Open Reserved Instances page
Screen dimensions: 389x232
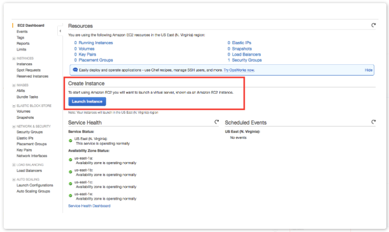[33, 76]
